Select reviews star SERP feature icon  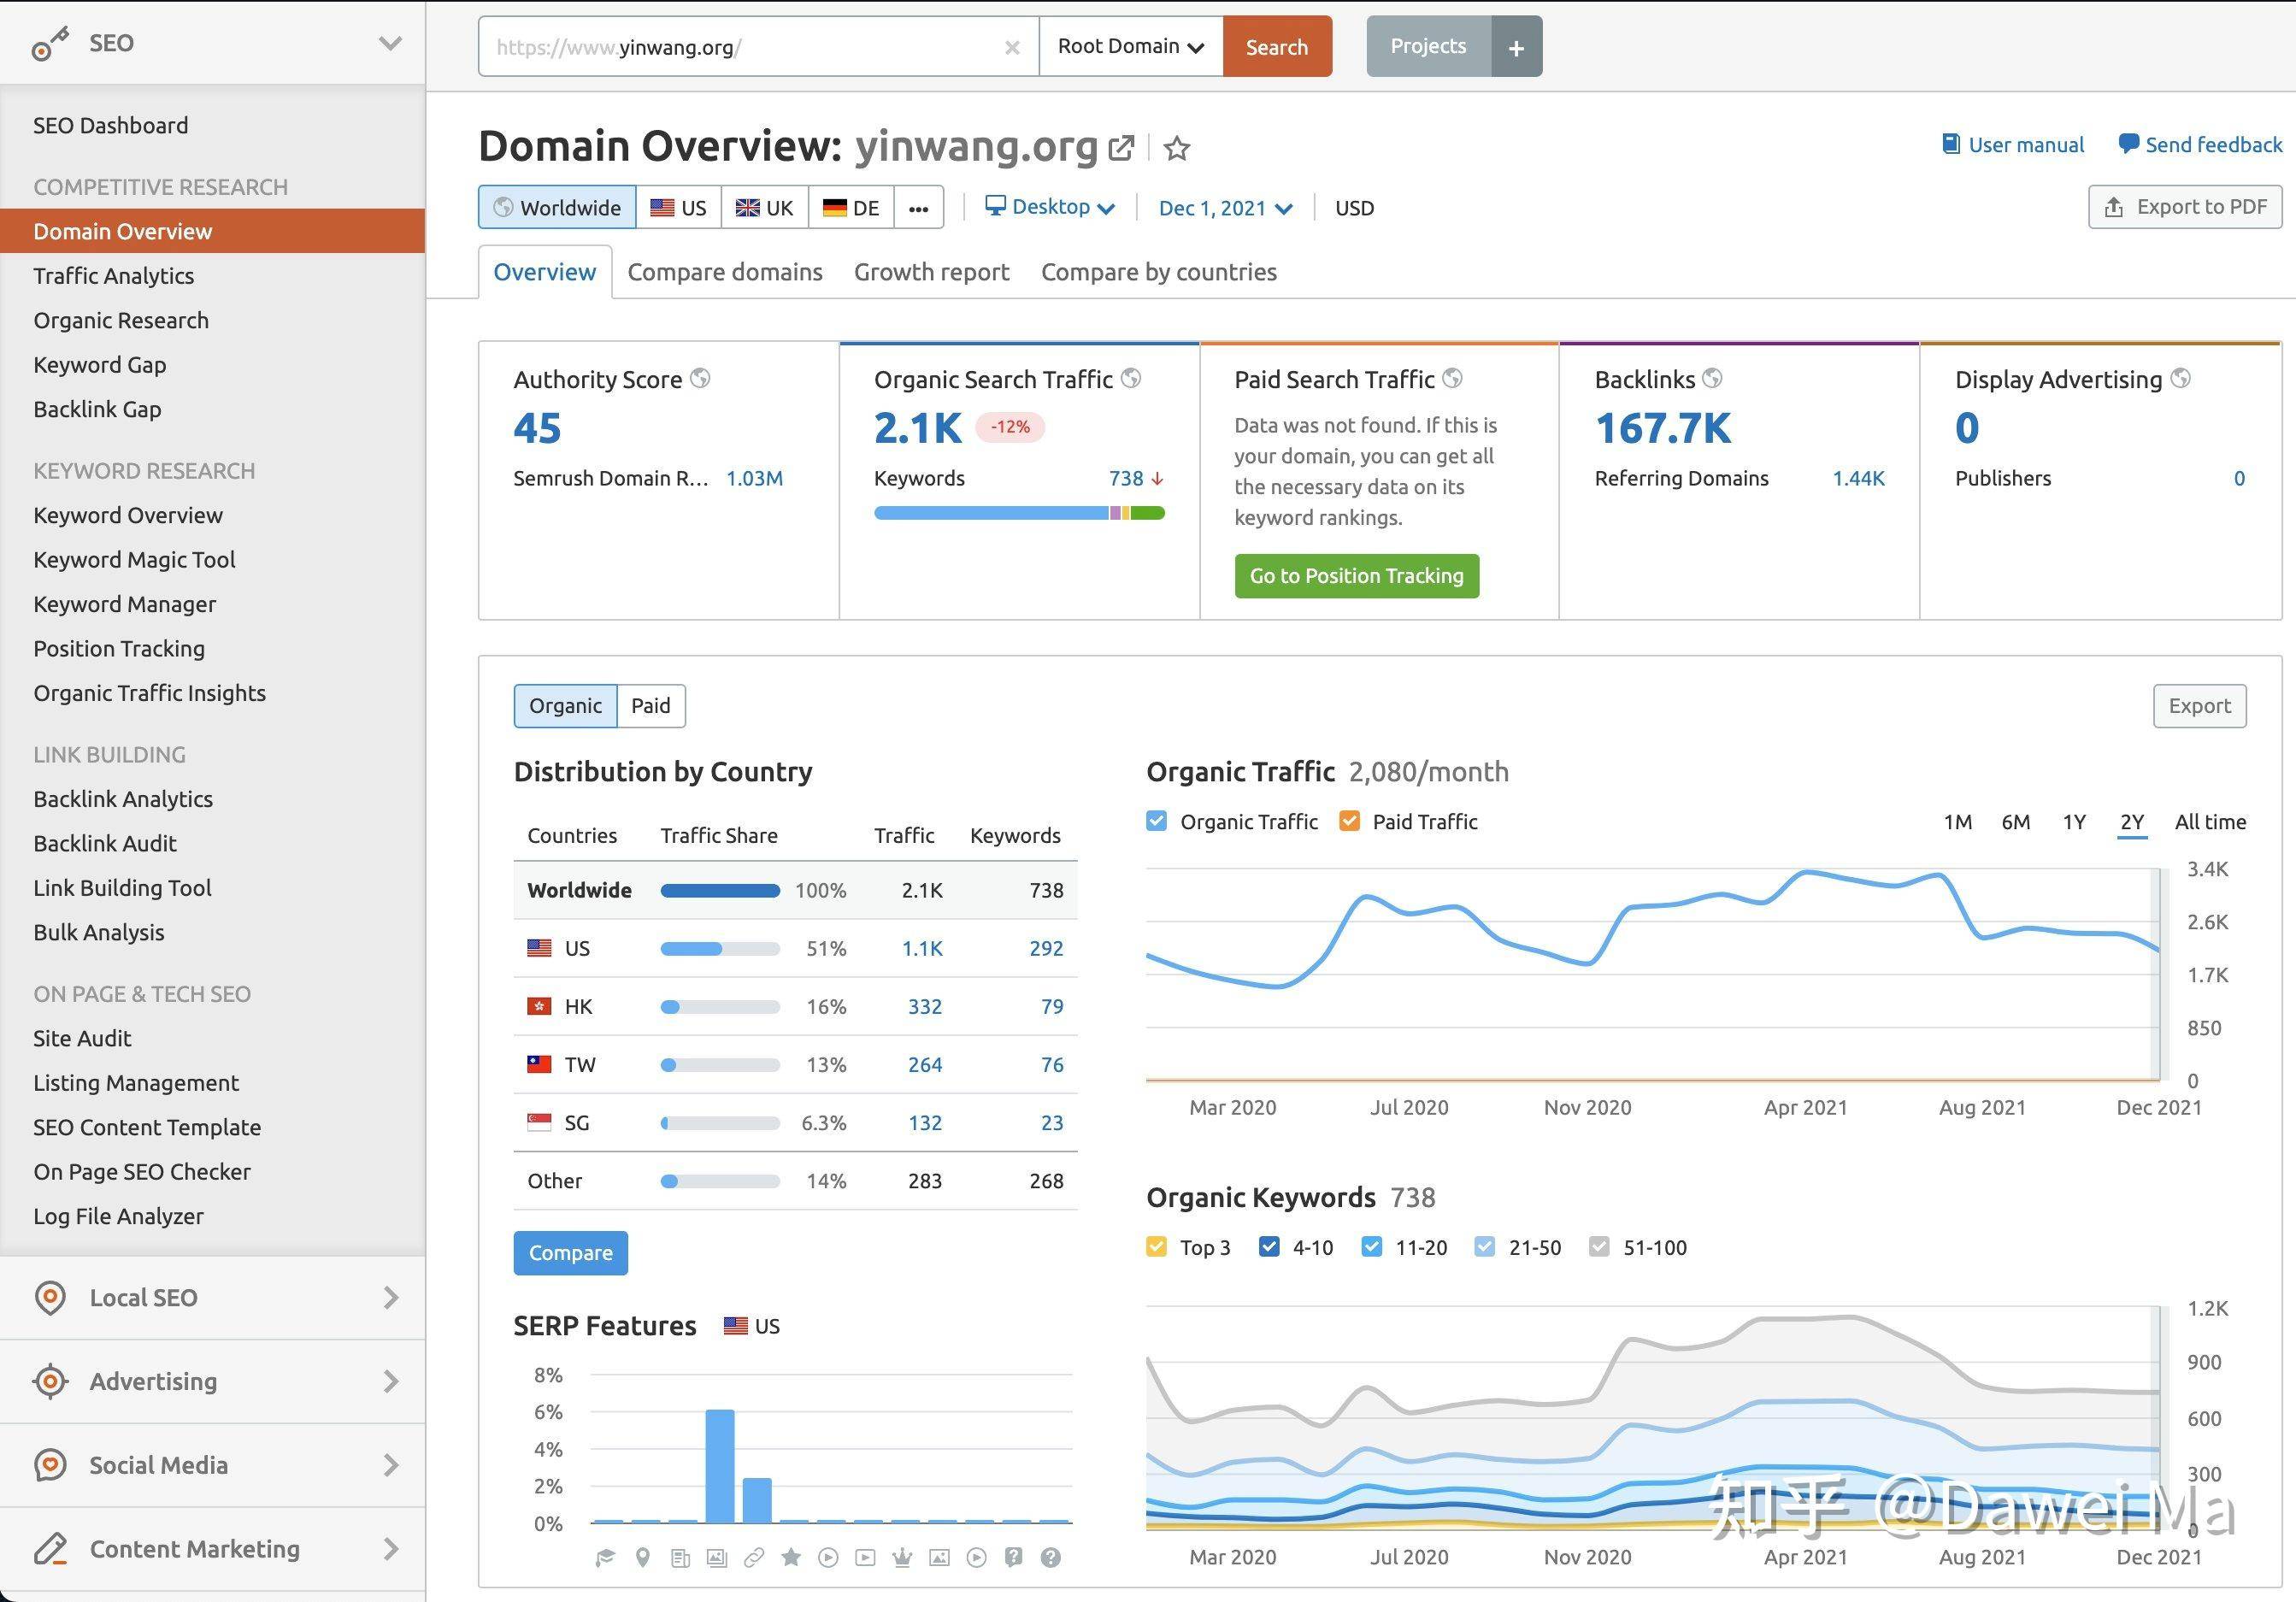(791, 1557)
